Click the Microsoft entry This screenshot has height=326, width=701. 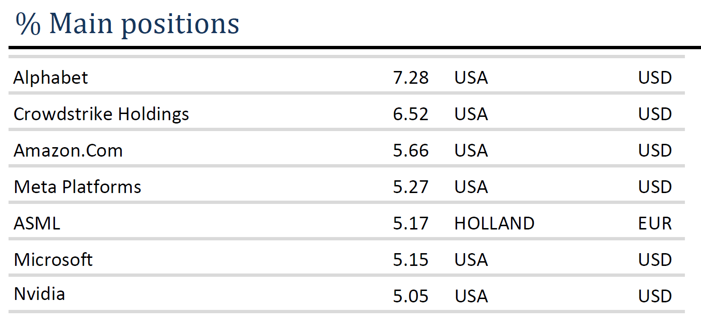point(54,260)
